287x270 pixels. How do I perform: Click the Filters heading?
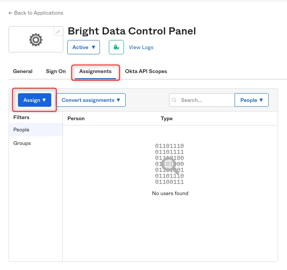pyautogui.click(x=21, y=118)
